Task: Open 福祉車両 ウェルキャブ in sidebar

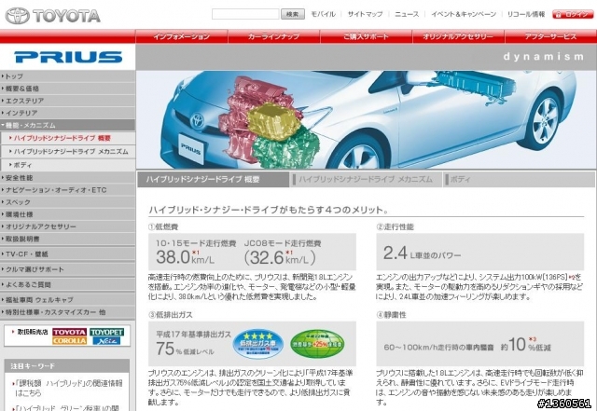Action: [67, 299]
